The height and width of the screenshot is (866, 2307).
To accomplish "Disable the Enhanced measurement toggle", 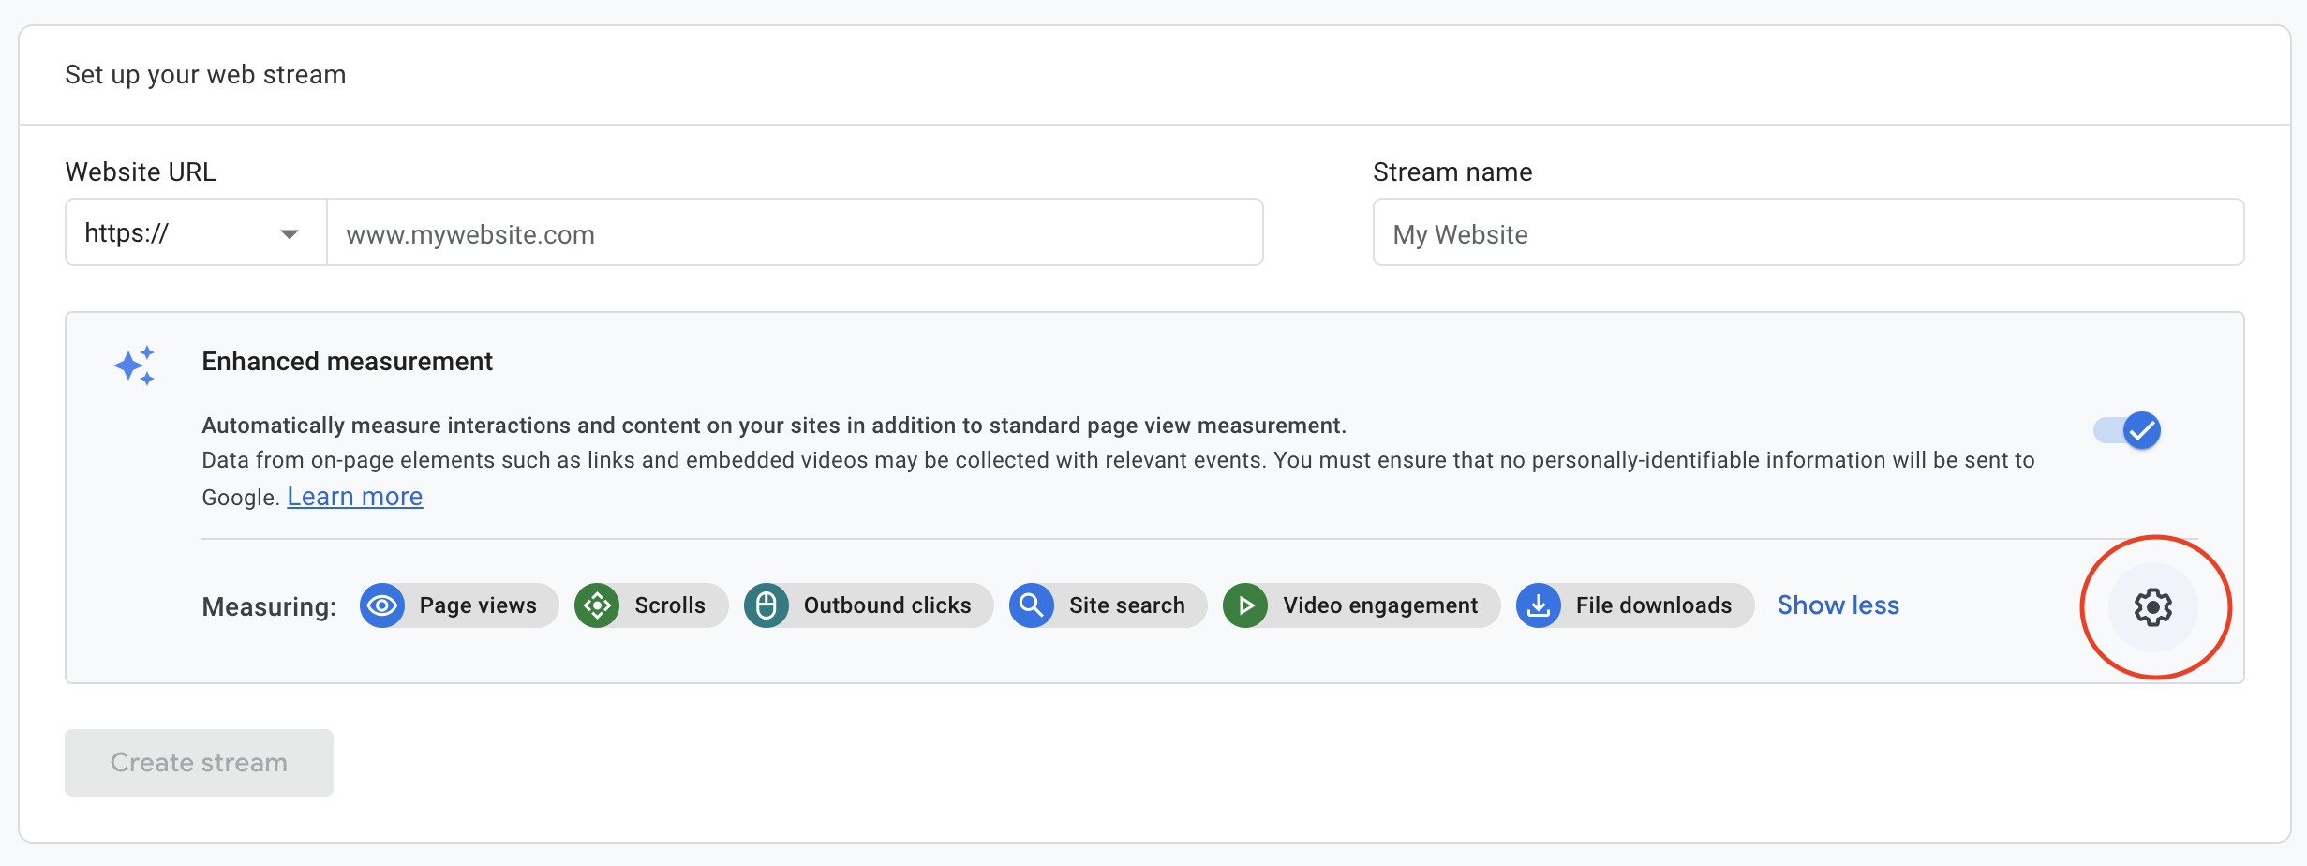I will click(x=2126, y=430).
